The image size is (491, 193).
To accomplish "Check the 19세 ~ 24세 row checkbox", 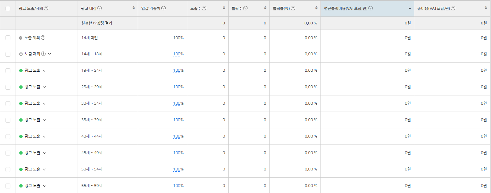I will [x=8, y=71].
